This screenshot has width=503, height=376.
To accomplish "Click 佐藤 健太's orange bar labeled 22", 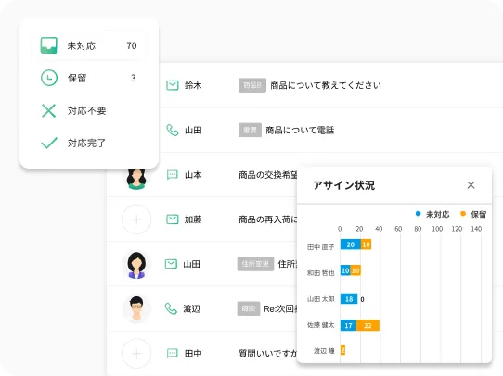I will (x=368, y=325).
